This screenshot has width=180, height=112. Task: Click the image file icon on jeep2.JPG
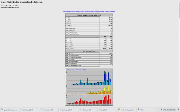pos(100,109)
